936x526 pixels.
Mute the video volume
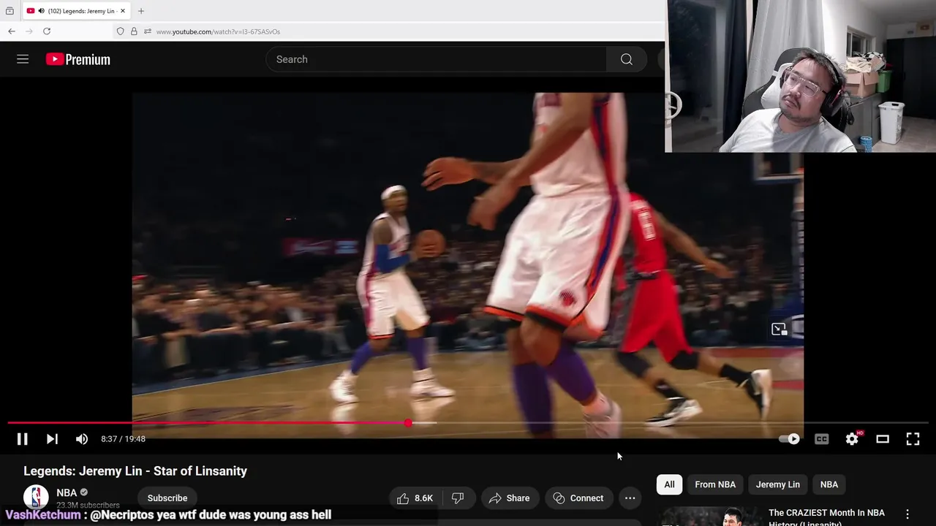(x=82, y=439)
